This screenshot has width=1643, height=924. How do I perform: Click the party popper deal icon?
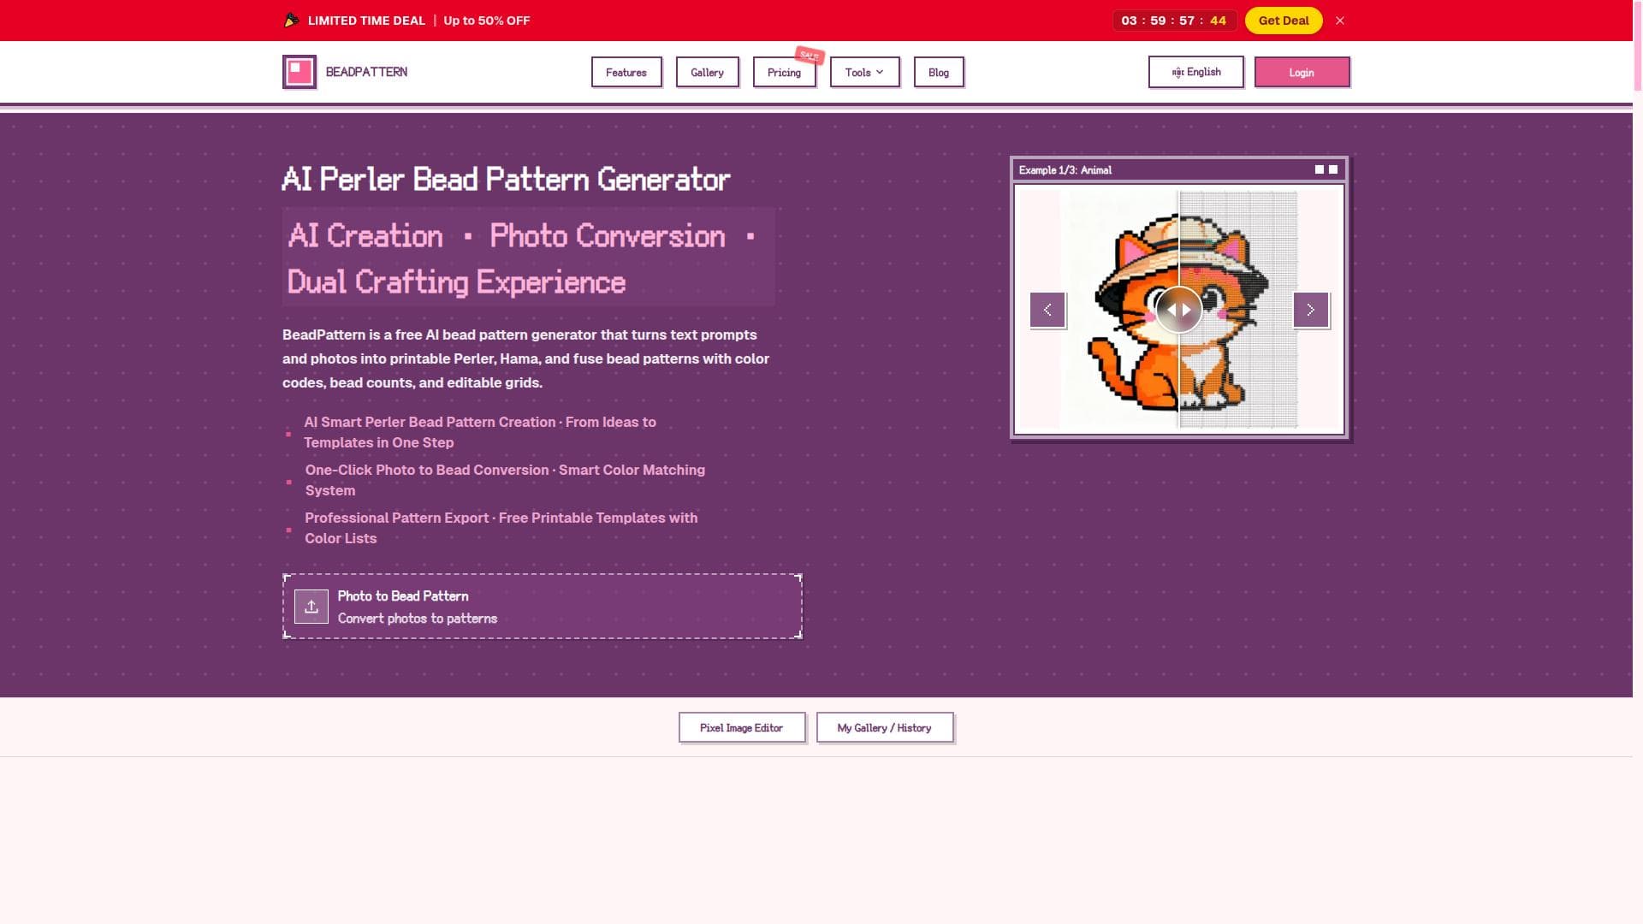pyautogui.click(x=292, y=20)
